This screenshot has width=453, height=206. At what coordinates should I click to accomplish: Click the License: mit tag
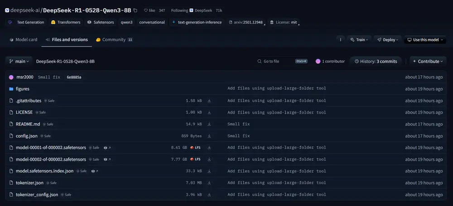[284, 22]
